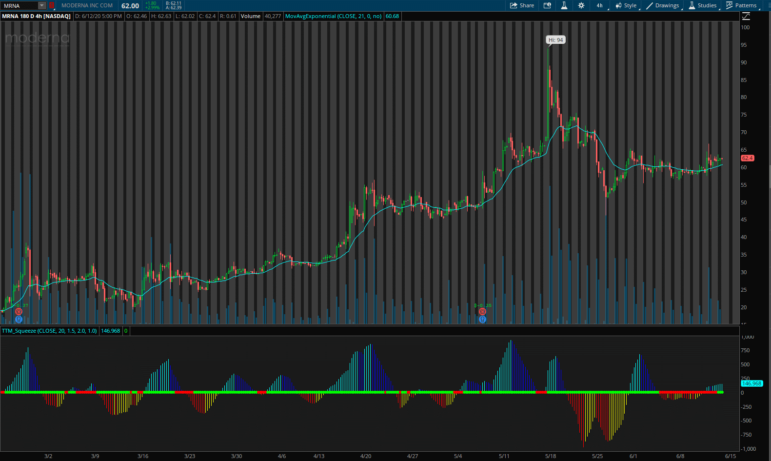Click the Volume label in chart header
This screenshot has width=771, height=461.
tap(251, 16)
